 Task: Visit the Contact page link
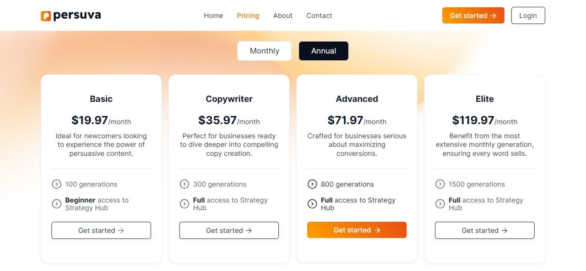319,16
